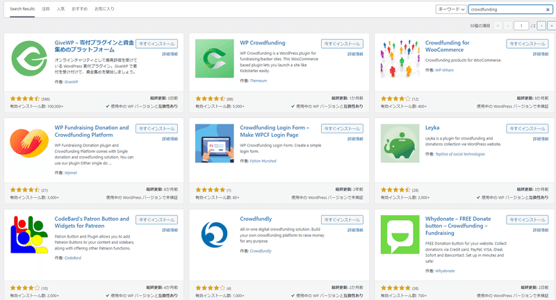Install the WP Crowdfunding plugin now
This screenshot has height=300, width=556.
click(342, 44)
